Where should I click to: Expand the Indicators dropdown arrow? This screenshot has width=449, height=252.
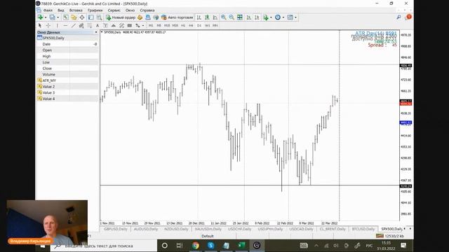pyautogui.click(x=271, y=17)
